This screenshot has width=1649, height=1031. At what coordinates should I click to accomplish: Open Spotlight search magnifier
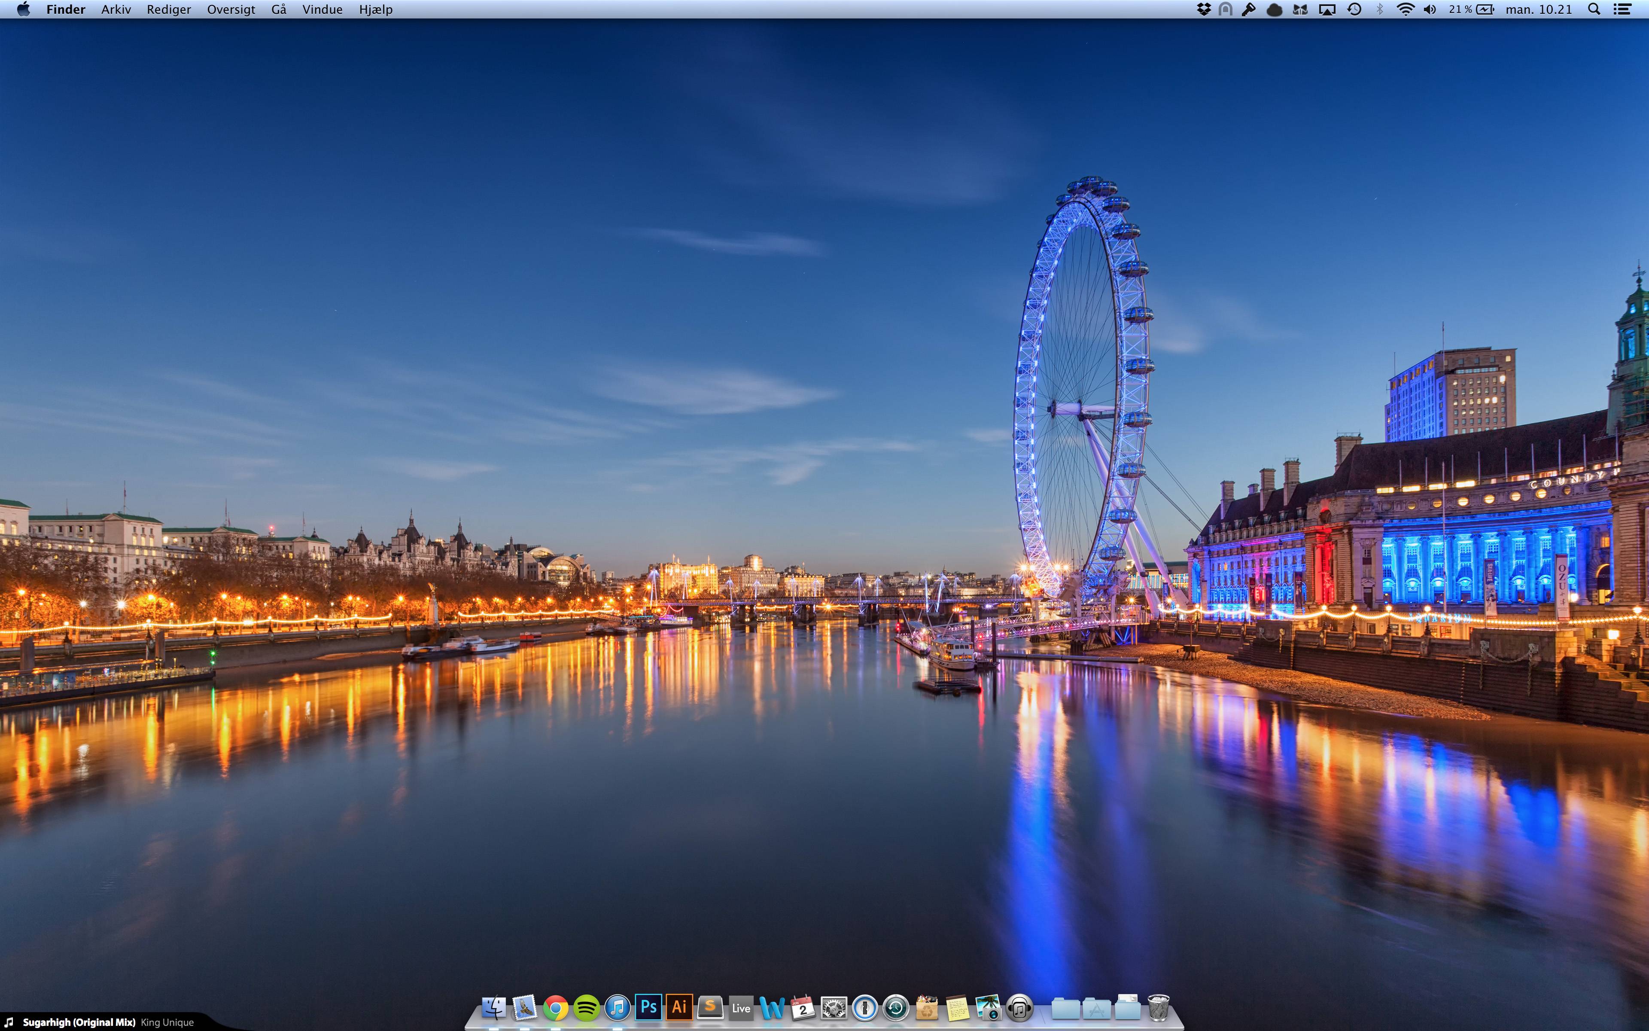(1594, 9)
